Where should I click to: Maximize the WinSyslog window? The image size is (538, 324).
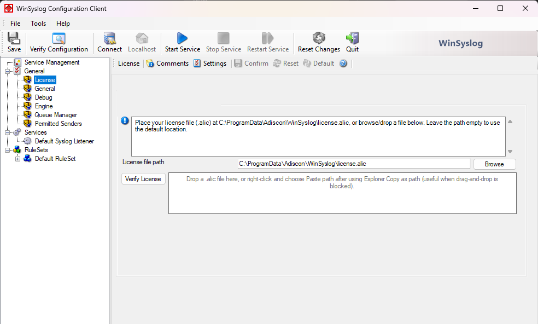click(500, 8)
